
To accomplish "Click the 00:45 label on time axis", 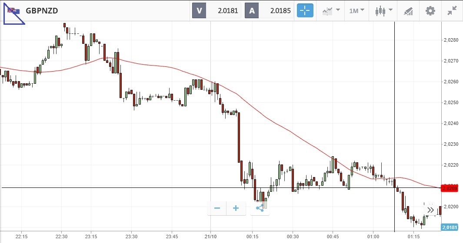I will (333, 236).
